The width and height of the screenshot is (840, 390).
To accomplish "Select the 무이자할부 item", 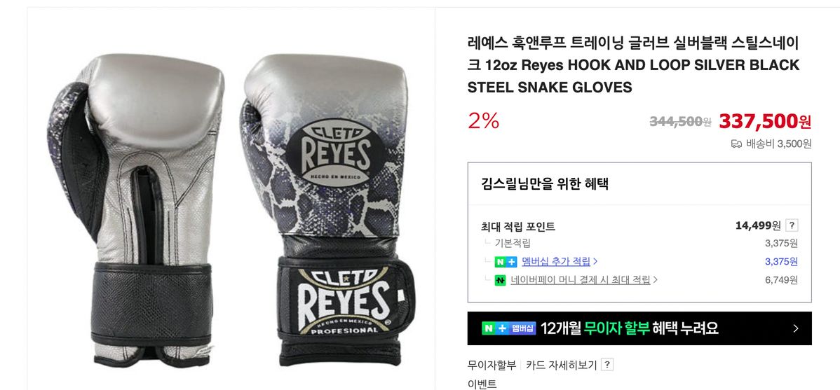I will coord(492,365).
